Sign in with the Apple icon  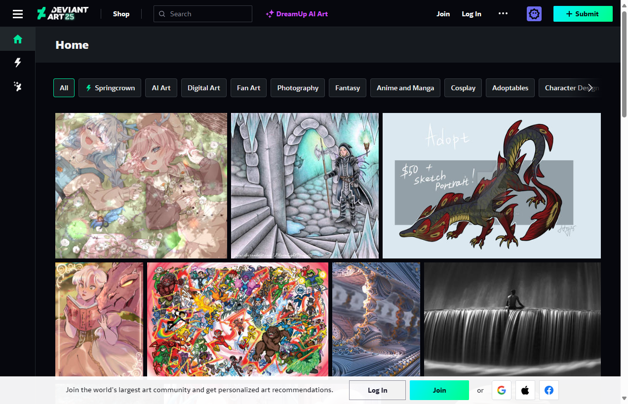tap(525, 390)
